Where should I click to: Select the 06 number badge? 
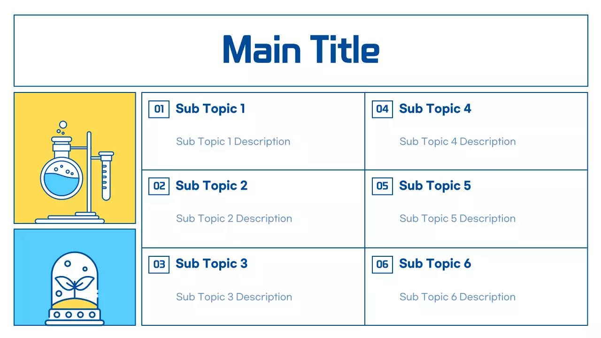coord(382,264)
